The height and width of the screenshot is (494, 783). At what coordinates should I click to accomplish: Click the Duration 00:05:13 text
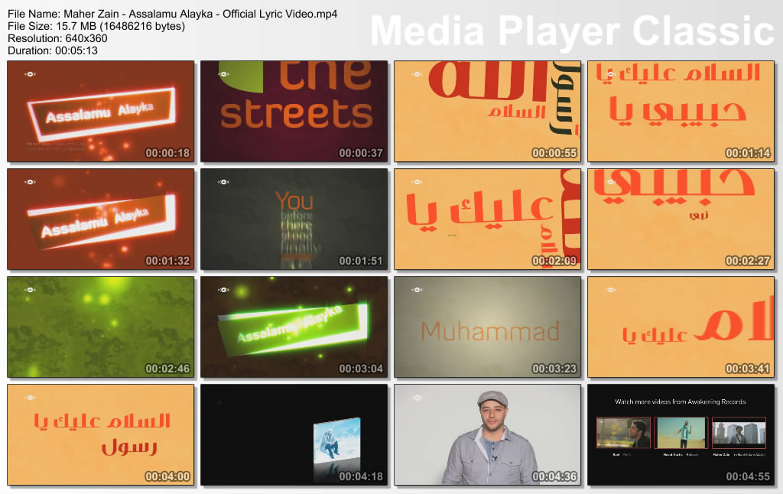[x=53, y=50]
